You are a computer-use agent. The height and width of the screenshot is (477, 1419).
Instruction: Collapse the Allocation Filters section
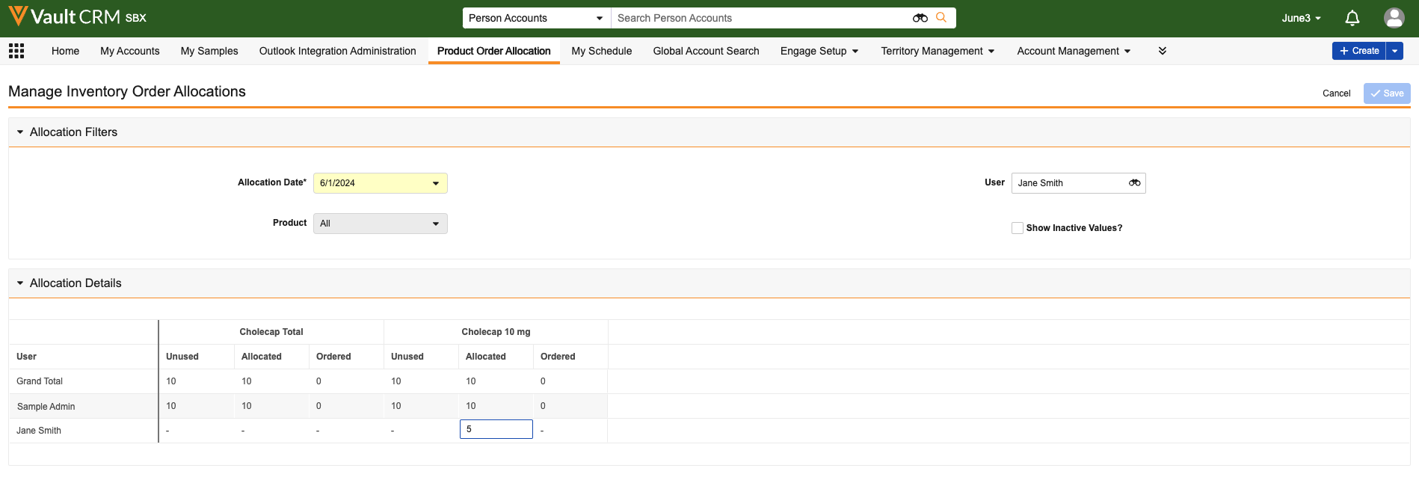20,132
